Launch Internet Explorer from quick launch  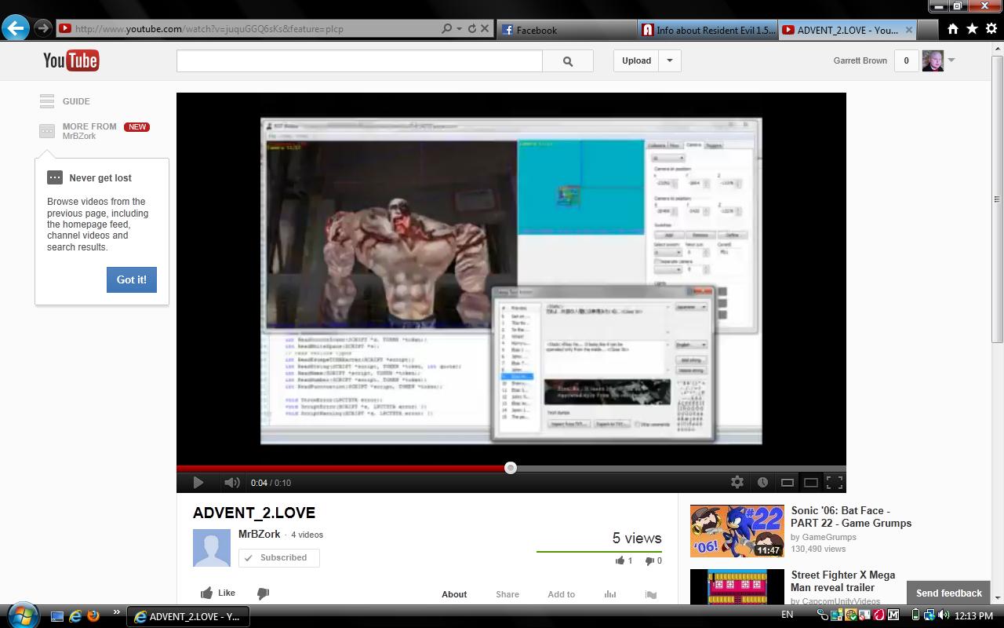coord(75,616)
